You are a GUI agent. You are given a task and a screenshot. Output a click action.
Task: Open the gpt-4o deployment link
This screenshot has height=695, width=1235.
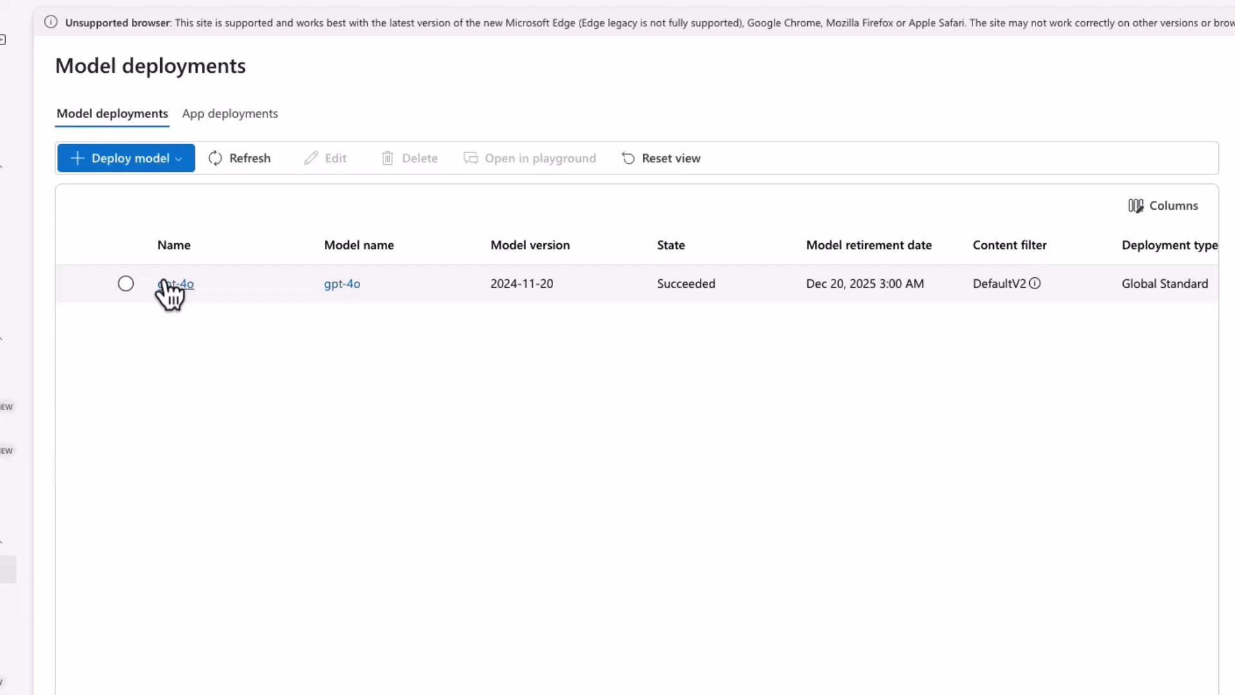[x=176, y=284]
